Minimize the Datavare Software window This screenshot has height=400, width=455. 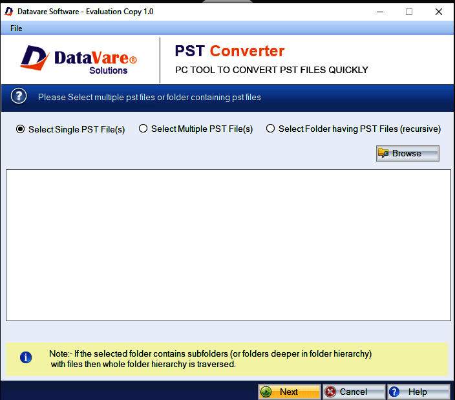(x=380, y=12)
